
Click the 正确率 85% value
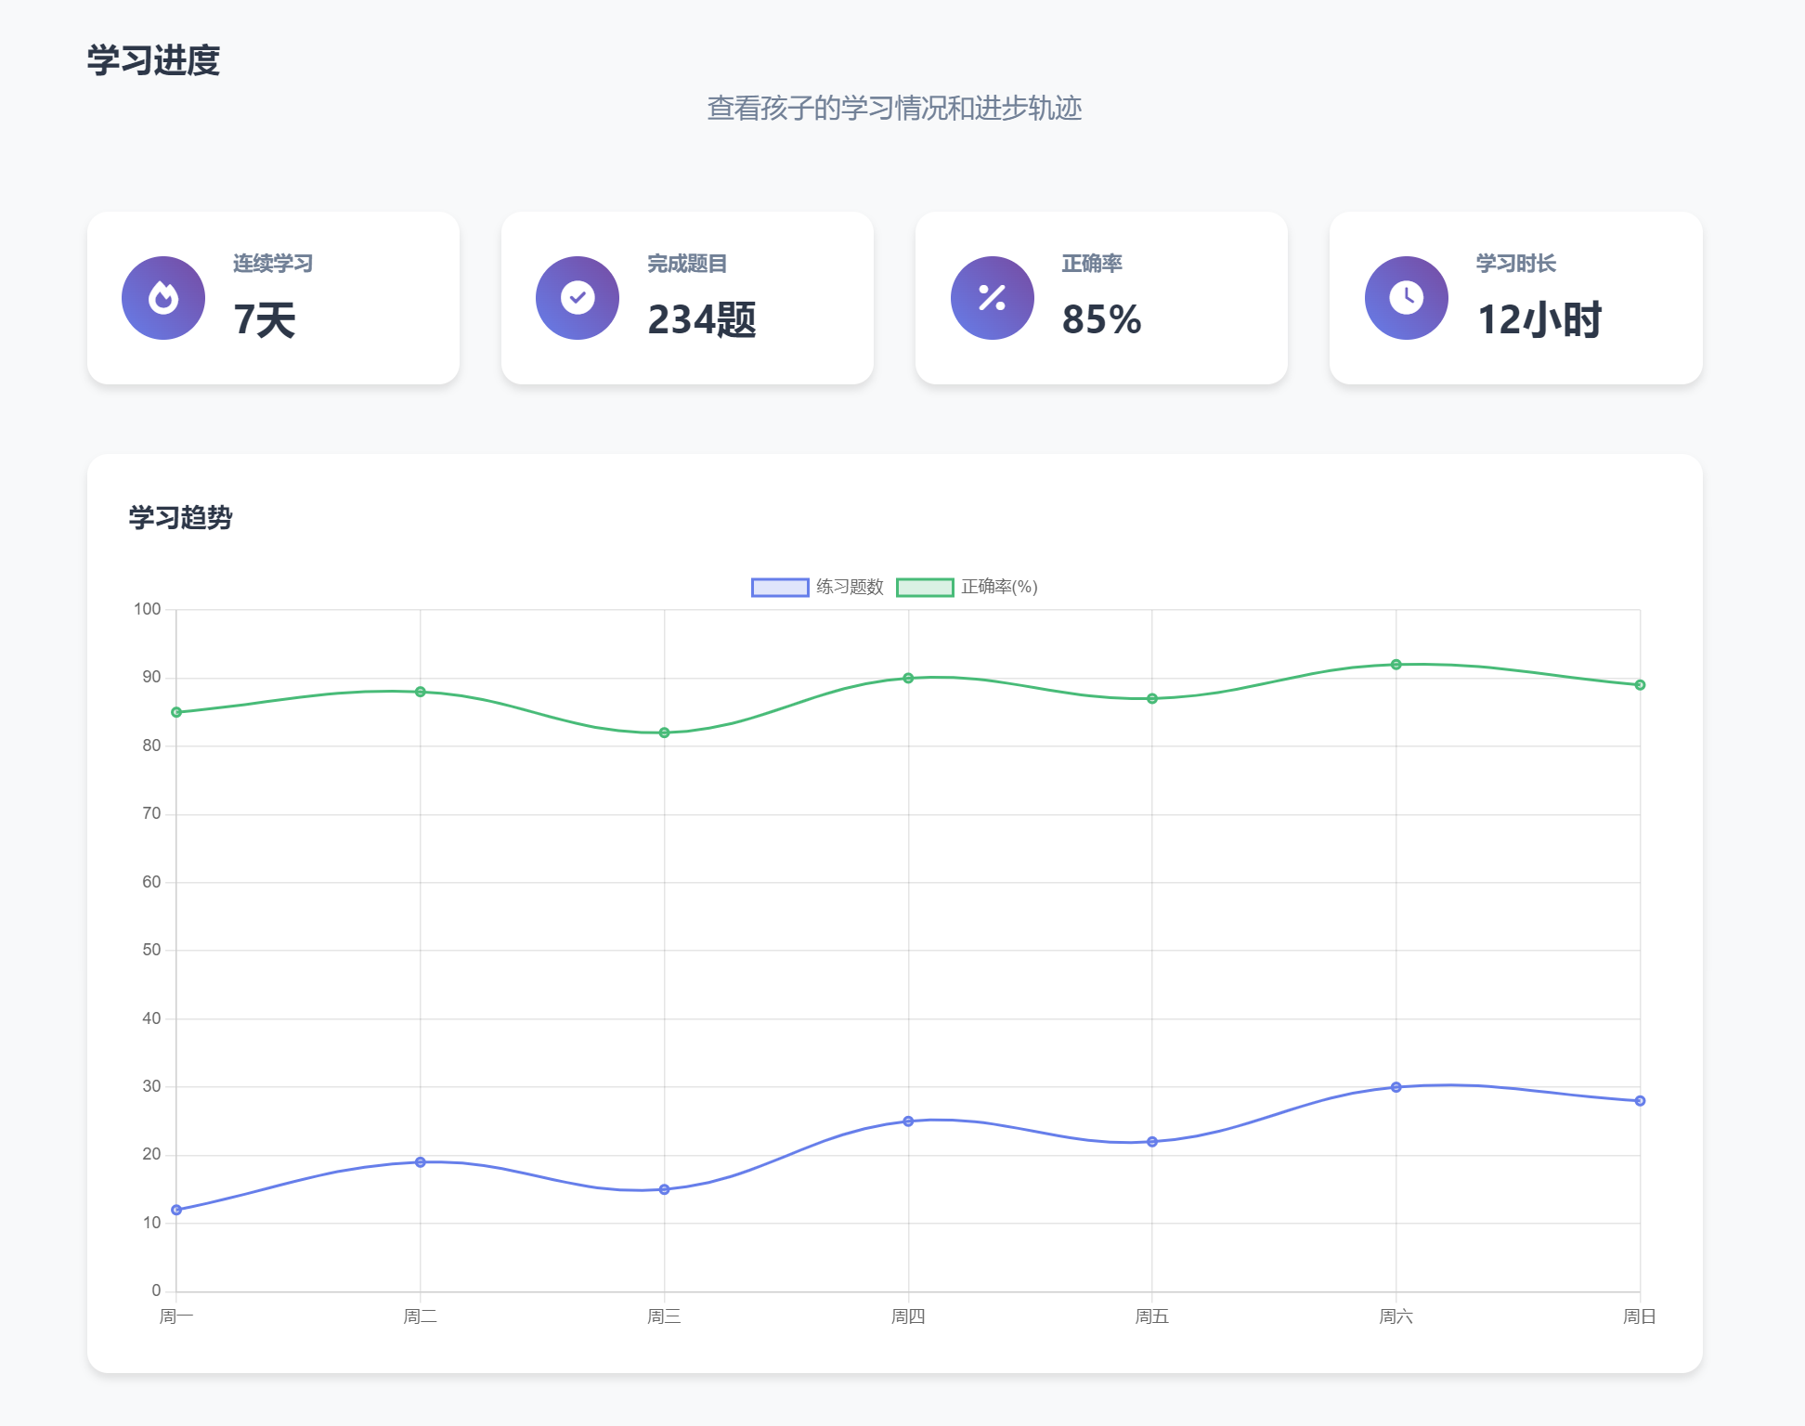point(1101,320)
